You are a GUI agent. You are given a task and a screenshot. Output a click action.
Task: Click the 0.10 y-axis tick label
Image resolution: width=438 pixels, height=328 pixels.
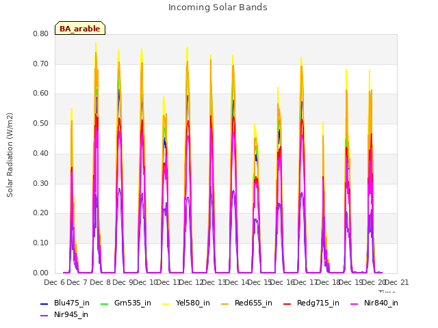41,243
